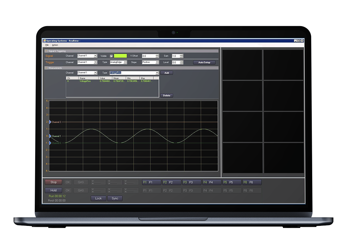Click the application icon in title bar
Image resolution: width=348 pixels, height=245 pixels.
[x=45, y=41]
